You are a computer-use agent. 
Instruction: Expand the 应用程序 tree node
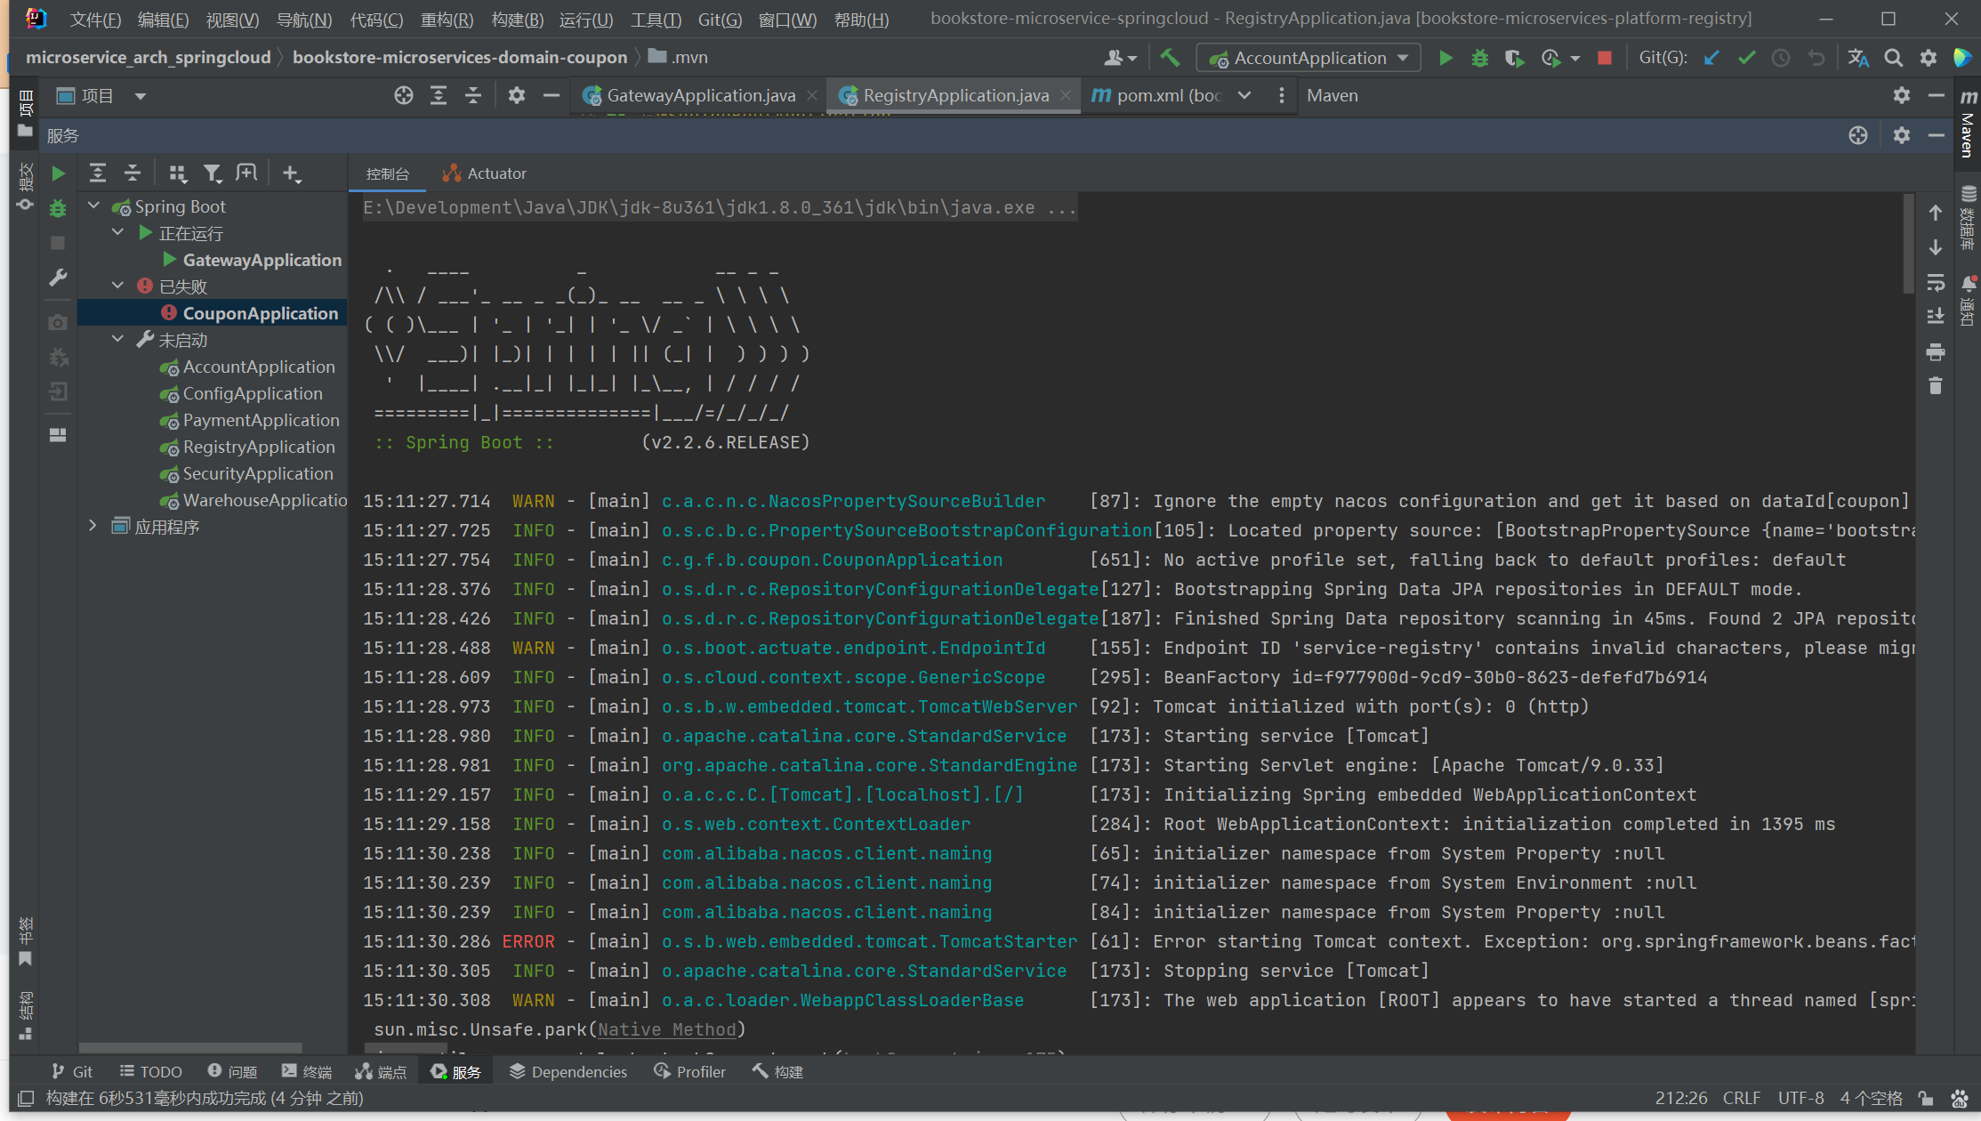[x=93, y=526]
